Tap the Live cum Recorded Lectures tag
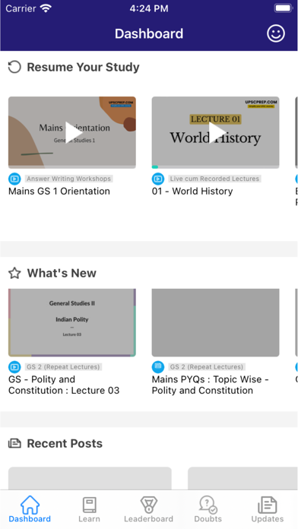Image resolution: width=298 pixels, height=529 pixels. [x=214, y=179]
